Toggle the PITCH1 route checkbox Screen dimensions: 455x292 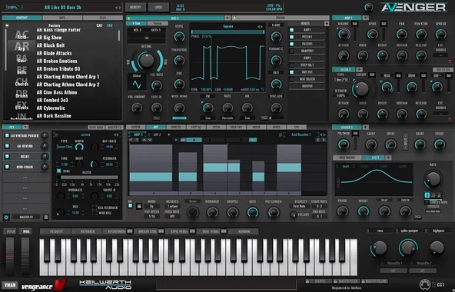[x=291, y=37]
